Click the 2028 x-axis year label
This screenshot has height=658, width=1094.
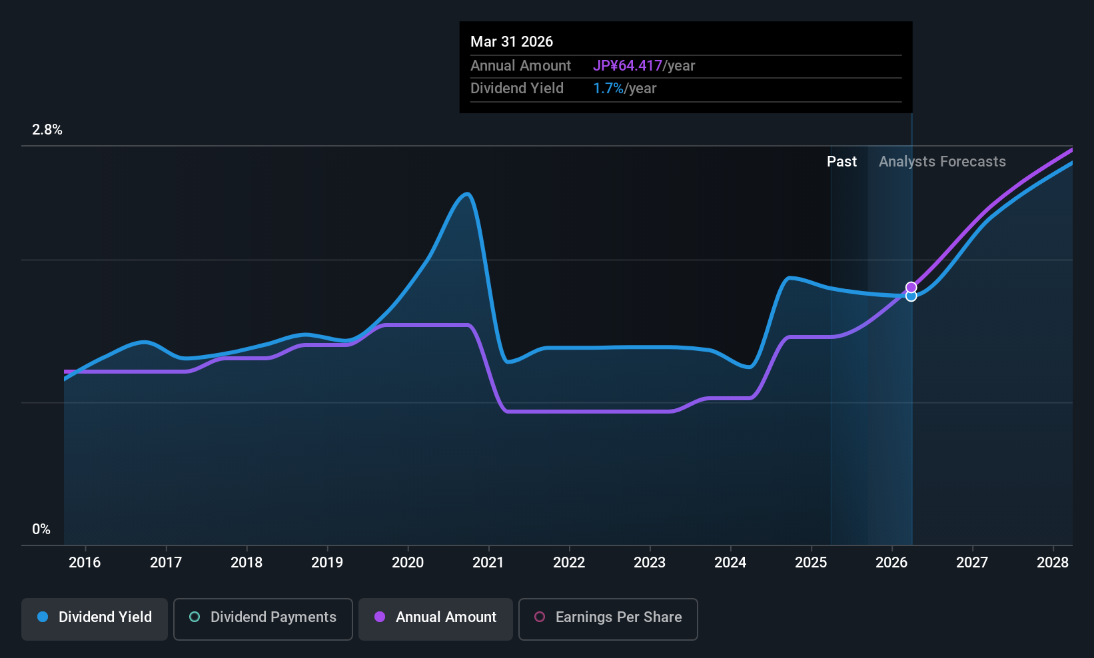pyautogui.click(x=1053, y=563)
